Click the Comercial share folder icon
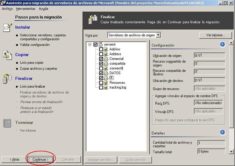The image size is (235, 166). tap(106, 59)
